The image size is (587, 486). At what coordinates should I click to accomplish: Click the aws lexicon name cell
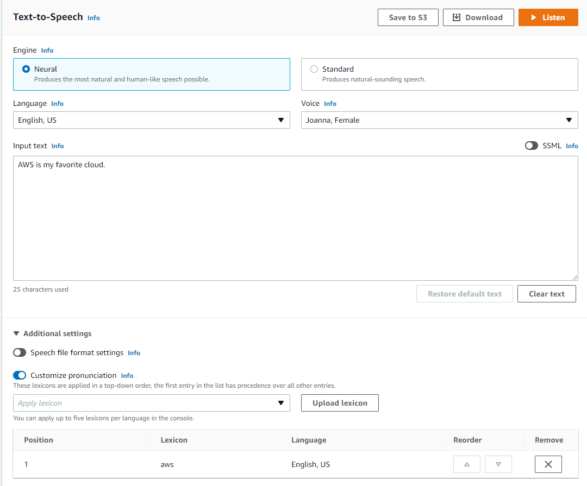click(x=167, y=464)
